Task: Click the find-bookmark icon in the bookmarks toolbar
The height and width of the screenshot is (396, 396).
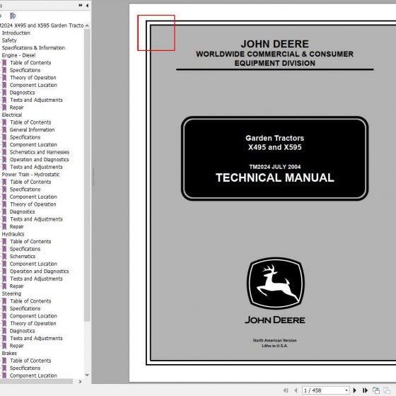Action: coord(13,16)
